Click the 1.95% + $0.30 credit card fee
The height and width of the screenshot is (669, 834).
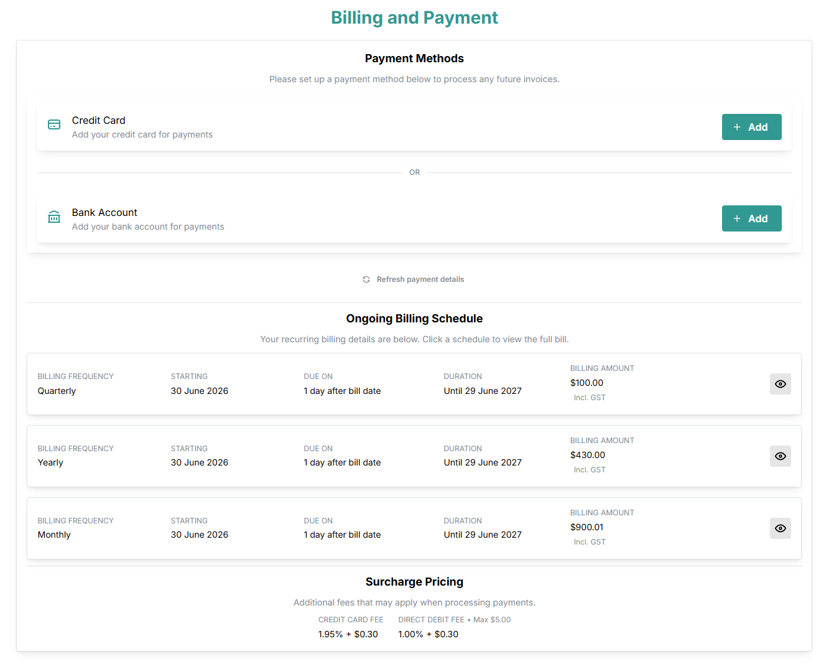[x=348, y=634]
